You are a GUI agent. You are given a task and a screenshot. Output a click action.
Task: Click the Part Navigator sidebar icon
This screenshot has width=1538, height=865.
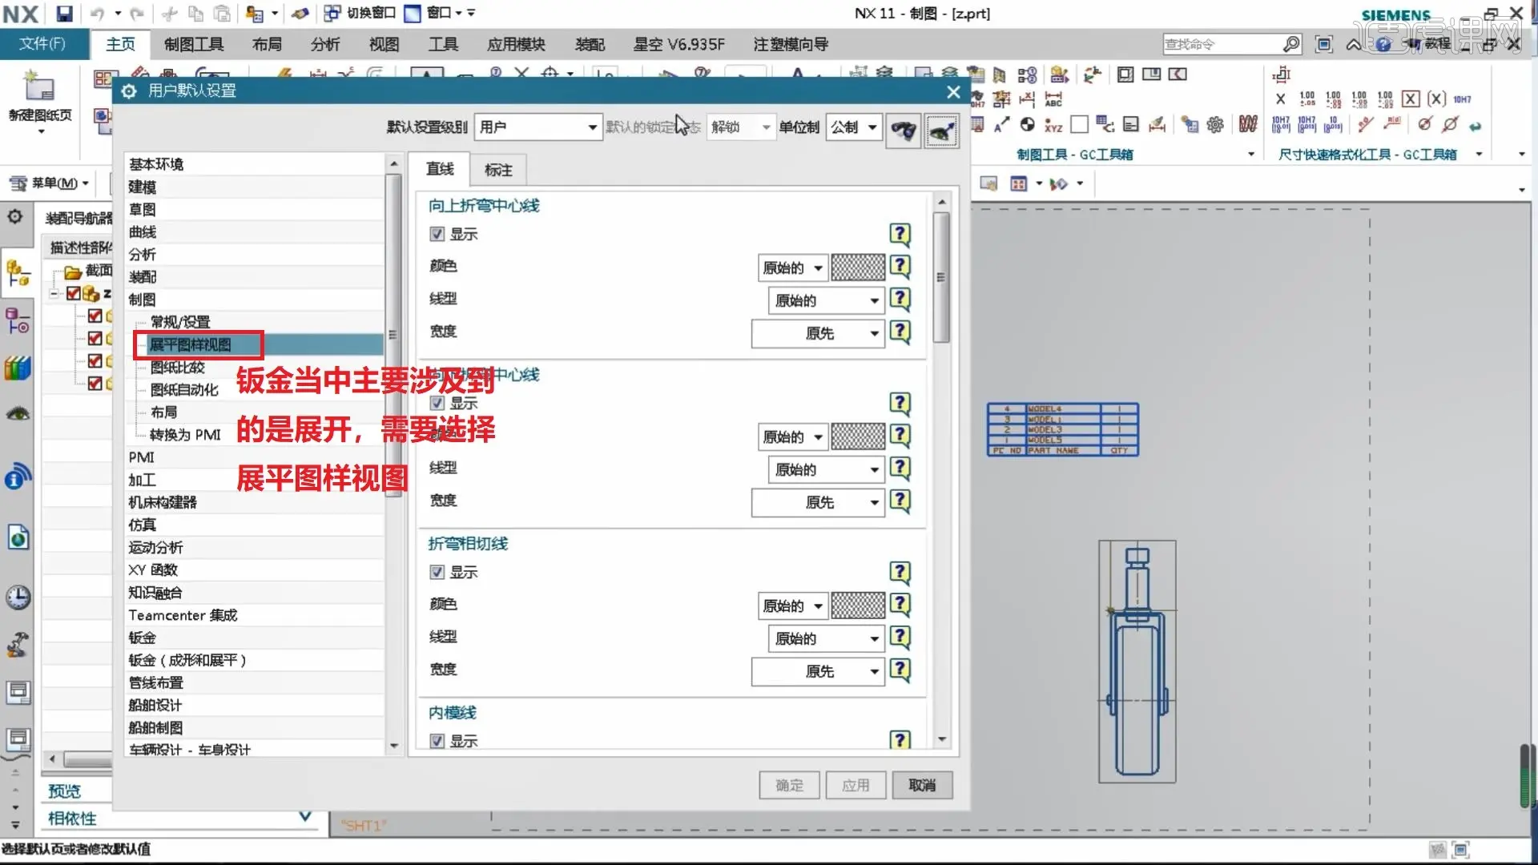tap(18, 322)
